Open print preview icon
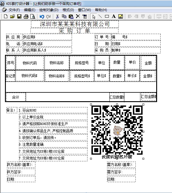Screen dimensions: 172x193 tap(33, 16)
